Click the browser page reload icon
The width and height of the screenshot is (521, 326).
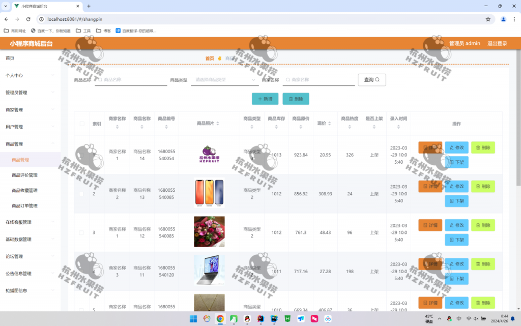click(x=28, y=18)
